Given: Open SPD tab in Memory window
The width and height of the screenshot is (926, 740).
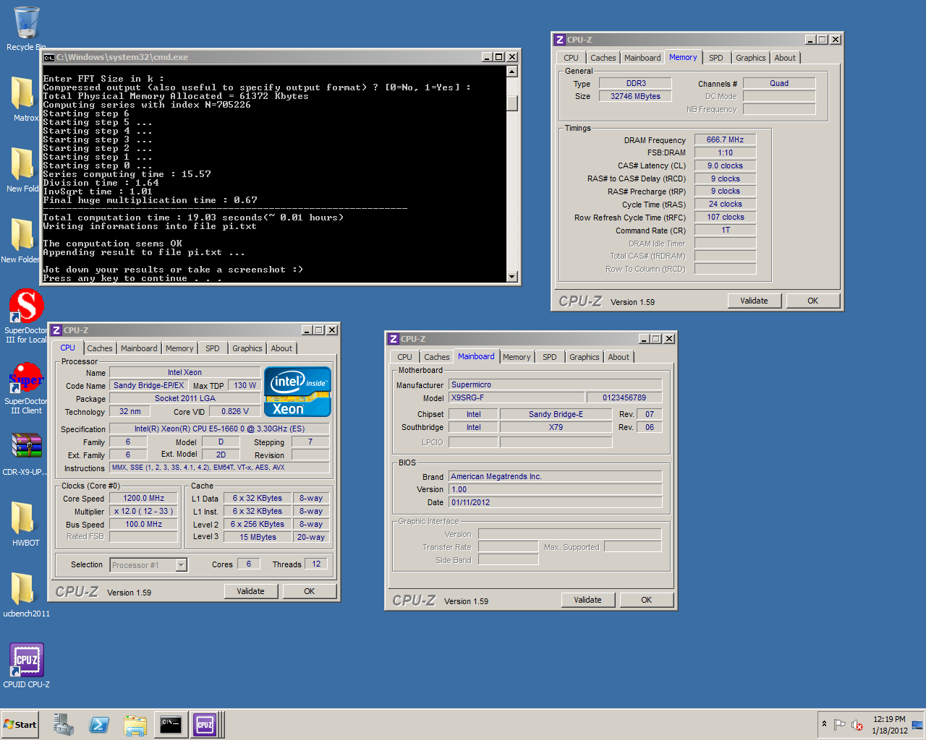Looking at the screenshot, I should (716, 58).
